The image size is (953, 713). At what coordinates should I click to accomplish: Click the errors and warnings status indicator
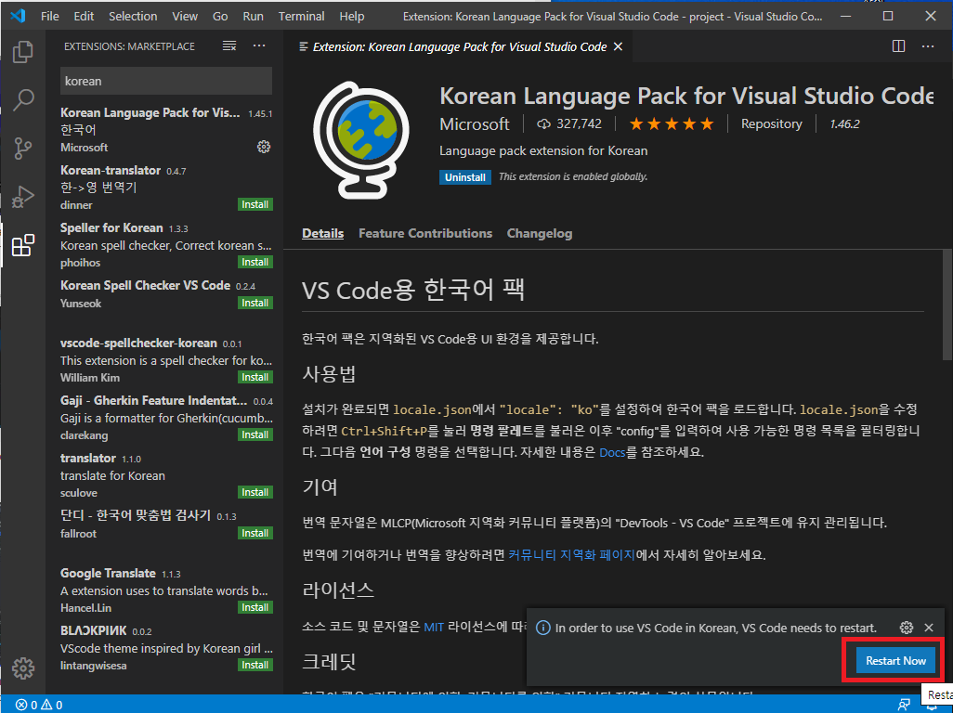pyautogui.click(x=39, y=705)
